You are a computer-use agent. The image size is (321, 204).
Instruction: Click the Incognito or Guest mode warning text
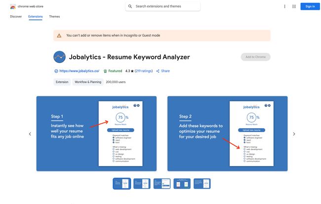pos(113,35)
